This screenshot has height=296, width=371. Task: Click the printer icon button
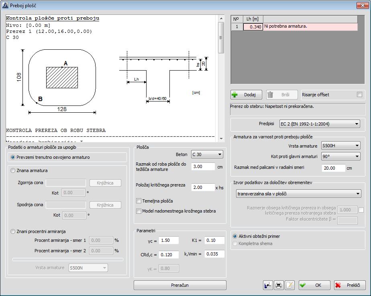tap(279, 285)
